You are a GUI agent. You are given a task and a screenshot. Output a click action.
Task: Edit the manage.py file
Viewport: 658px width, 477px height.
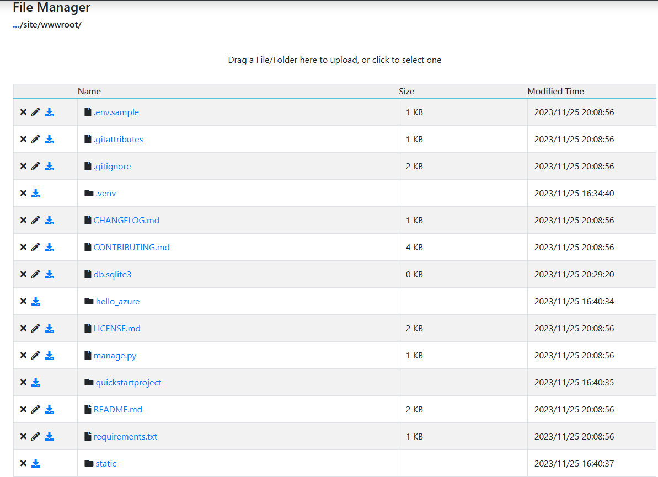pyautogui.click(x=36, y=355)
